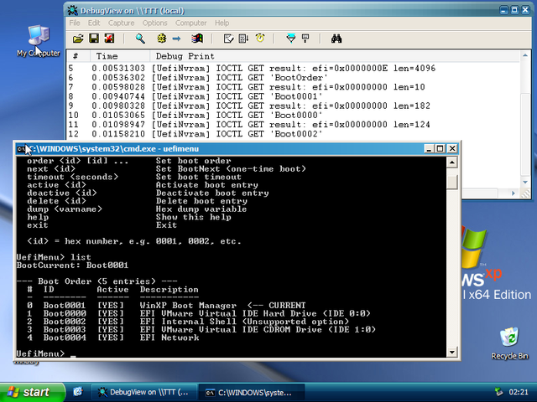
Task: Maximize the cmd.exe window
Action: (x=441, y=148)
